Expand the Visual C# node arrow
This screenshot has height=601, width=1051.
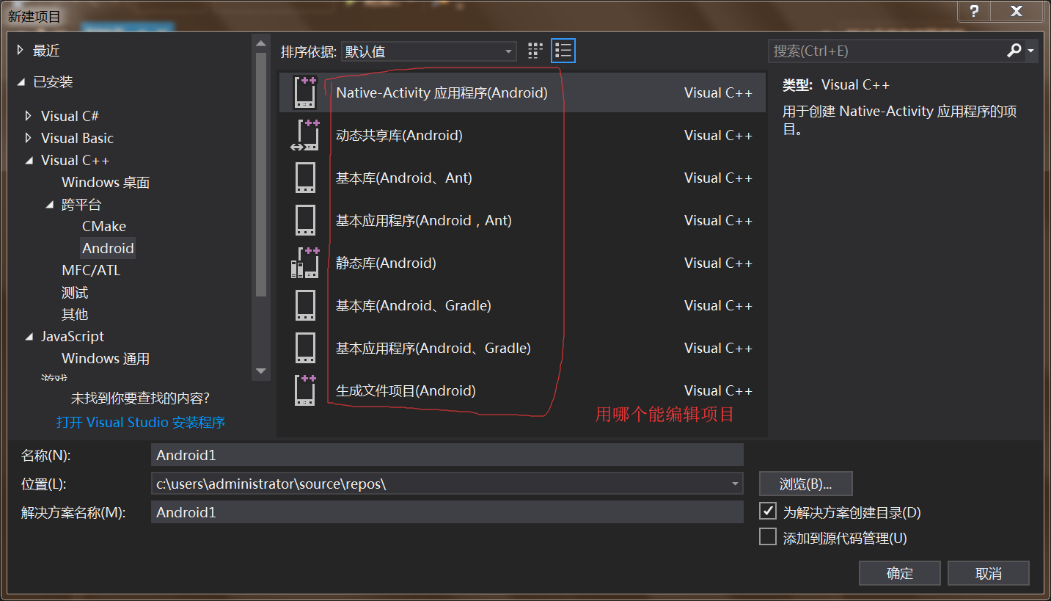tap(29, 116)
